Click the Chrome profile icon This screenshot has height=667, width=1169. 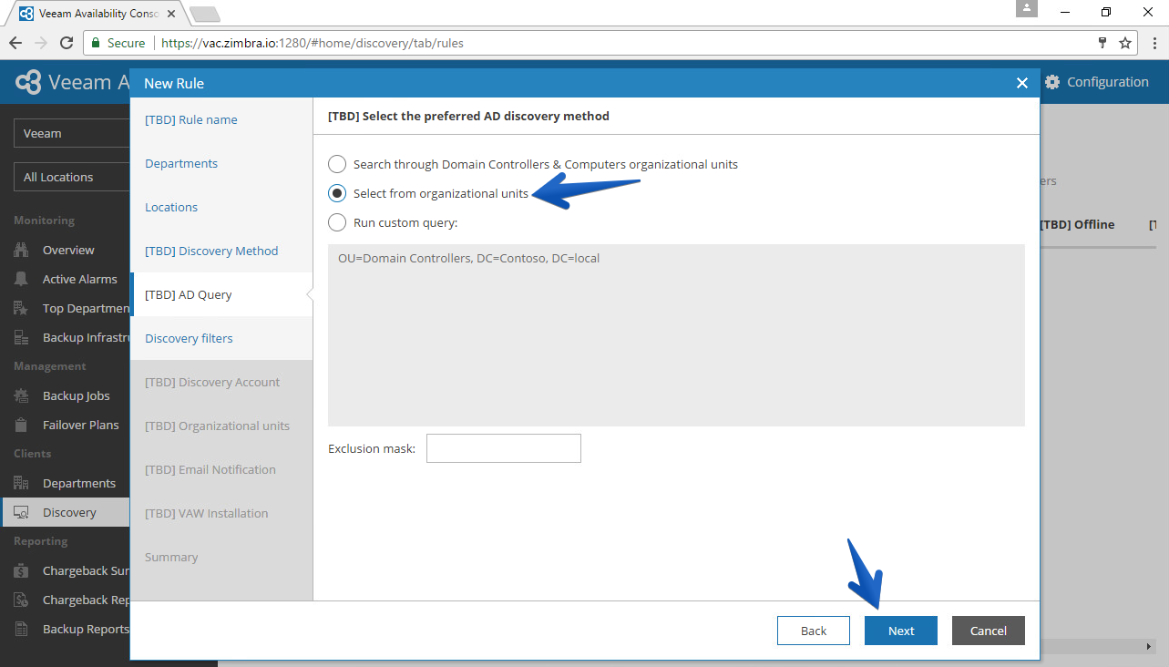pyautogui.click(x=1028, y=8)
